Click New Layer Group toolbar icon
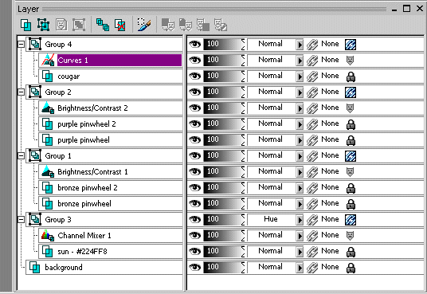 click(x=43, y=25)
